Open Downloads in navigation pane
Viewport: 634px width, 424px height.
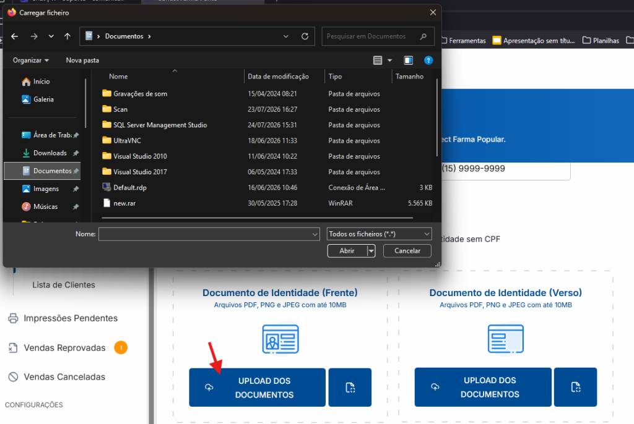coord(50,153)
